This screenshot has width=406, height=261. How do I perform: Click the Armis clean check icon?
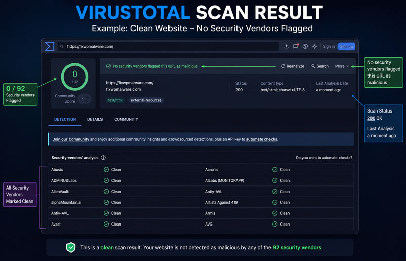[x=275, y=213]
